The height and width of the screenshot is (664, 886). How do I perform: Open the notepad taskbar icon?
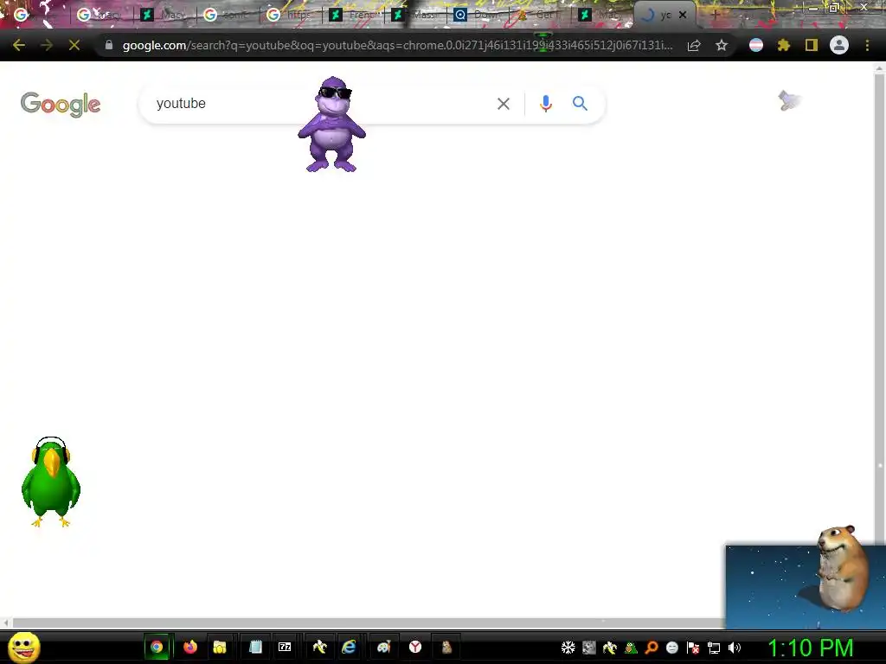255,647
